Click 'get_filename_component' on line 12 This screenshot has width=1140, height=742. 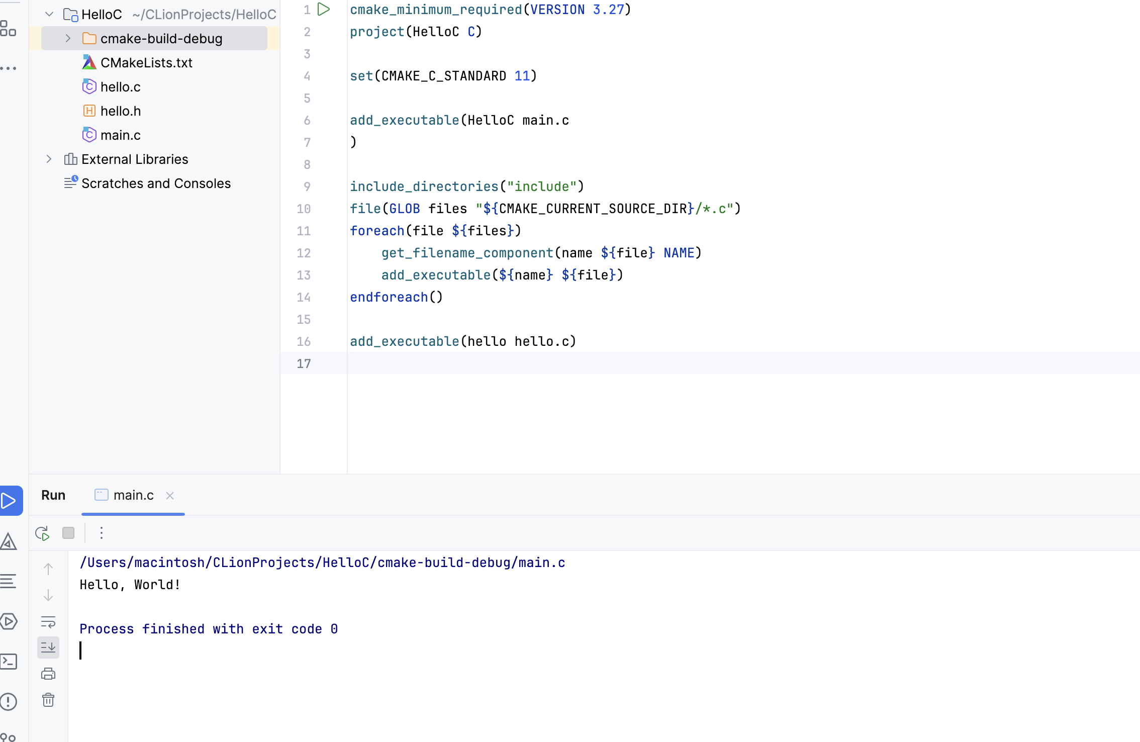coord(467,253)
